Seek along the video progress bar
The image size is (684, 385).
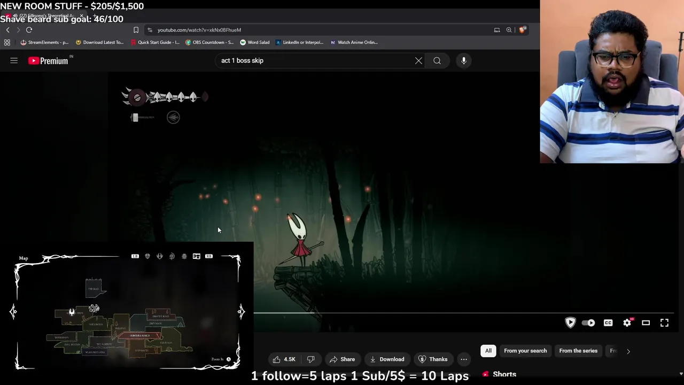click(463, 313)
